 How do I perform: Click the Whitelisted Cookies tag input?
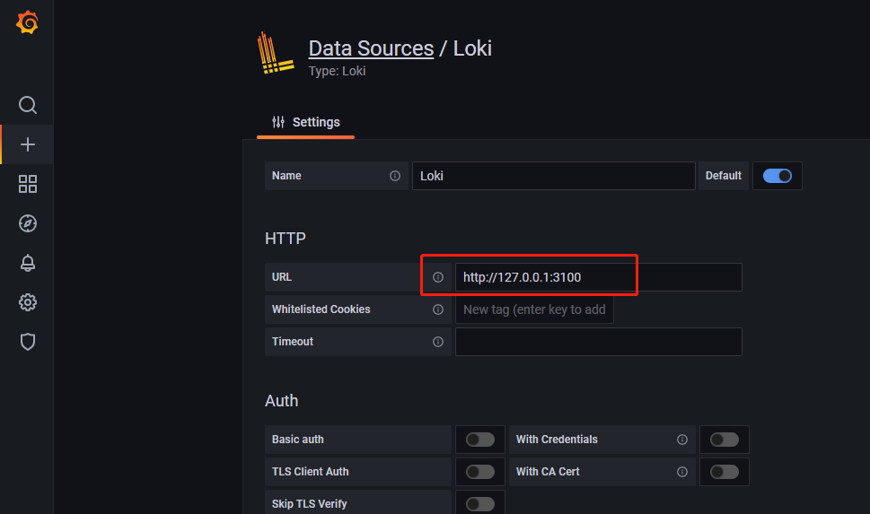pyautogui.click(x=534, y=309)
